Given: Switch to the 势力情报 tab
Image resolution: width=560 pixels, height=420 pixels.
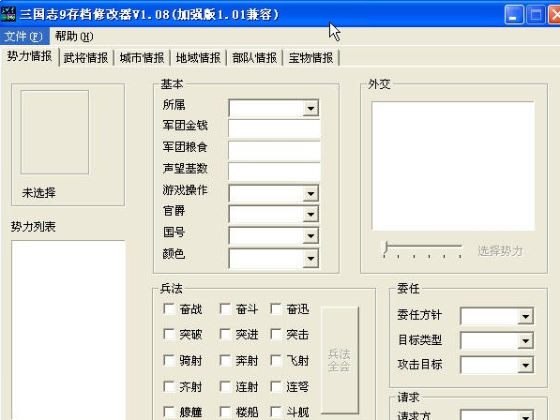Looking at the screenshot, I should pyautogui.click(x=30, y=56).
